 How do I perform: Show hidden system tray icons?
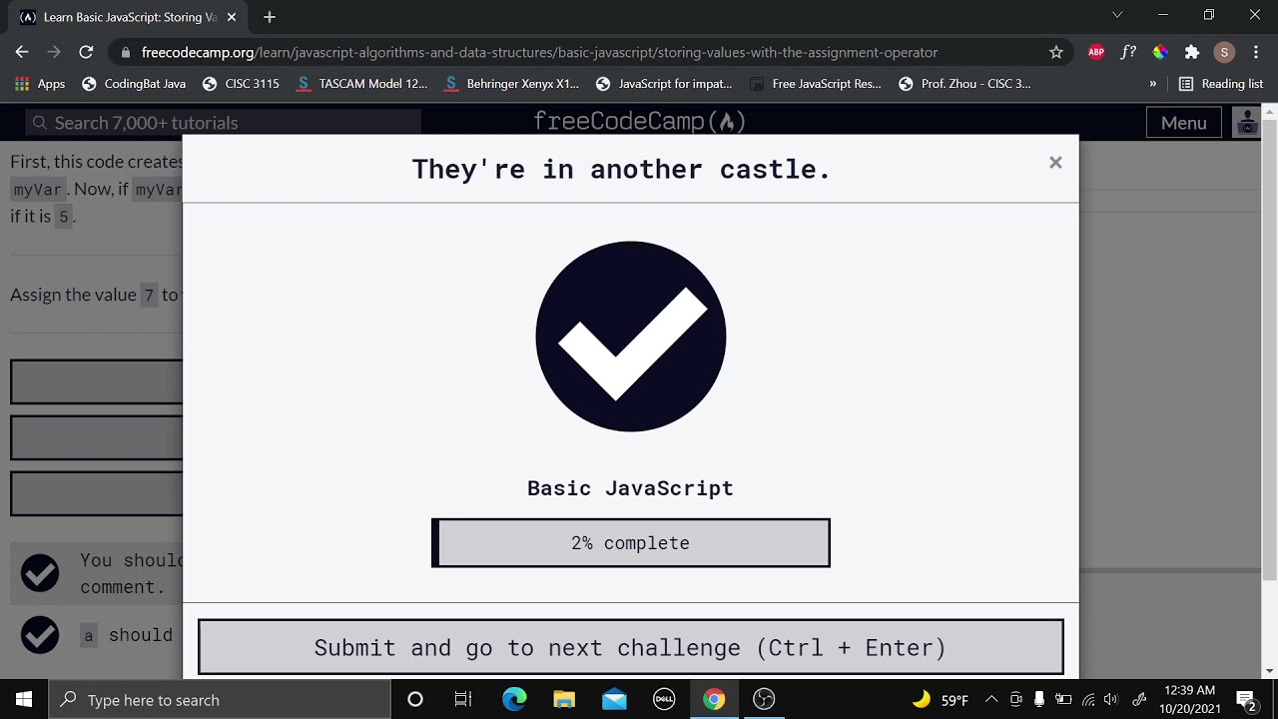click(x=991, y=699)
